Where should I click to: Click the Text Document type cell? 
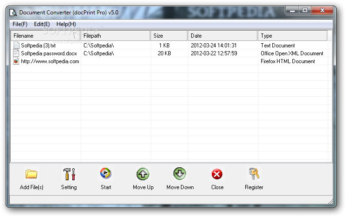click(277, 46)
